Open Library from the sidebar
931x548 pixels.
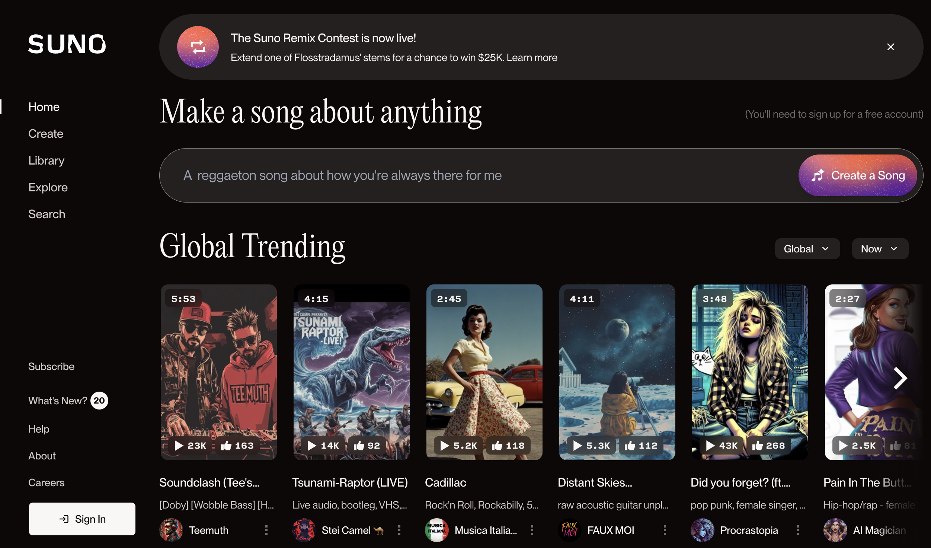coord(47,160)
